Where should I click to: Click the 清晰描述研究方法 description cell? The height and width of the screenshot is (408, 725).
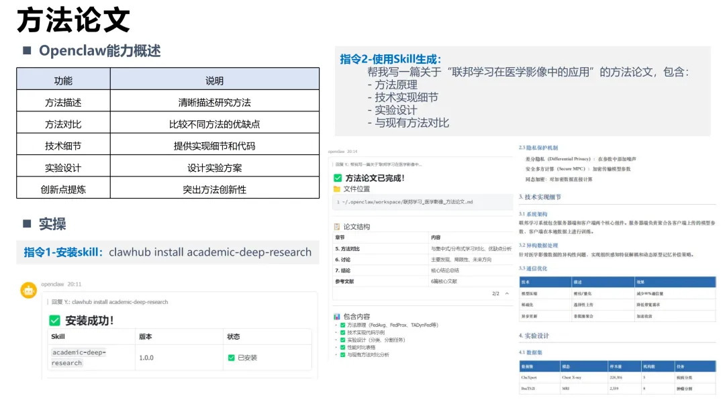pos(215,102)
